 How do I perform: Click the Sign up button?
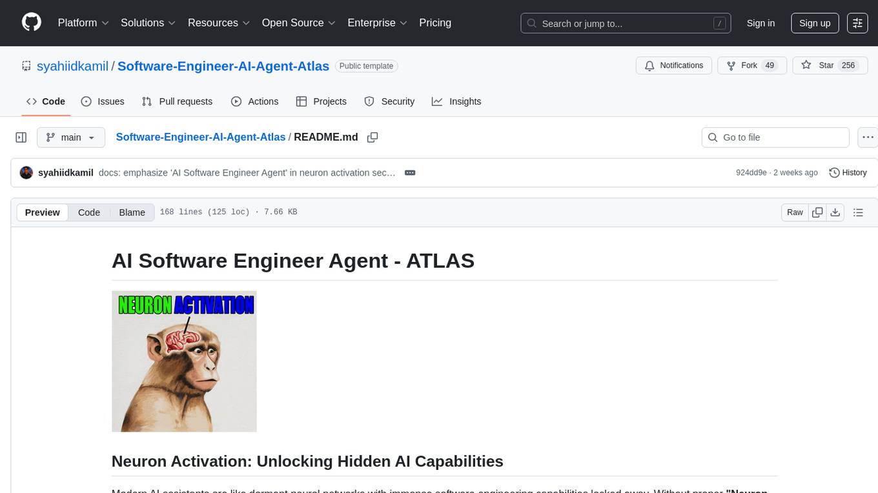[x=815, y=23]
